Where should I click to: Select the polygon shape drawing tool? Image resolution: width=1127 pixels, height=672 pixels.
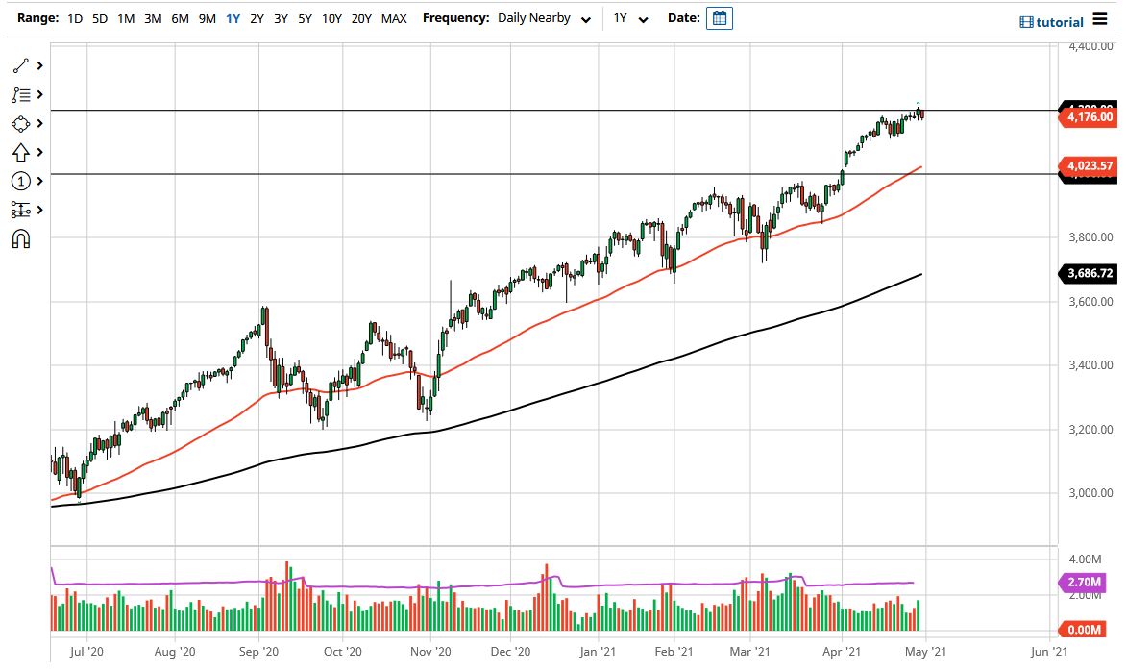(x=21, y=123)
